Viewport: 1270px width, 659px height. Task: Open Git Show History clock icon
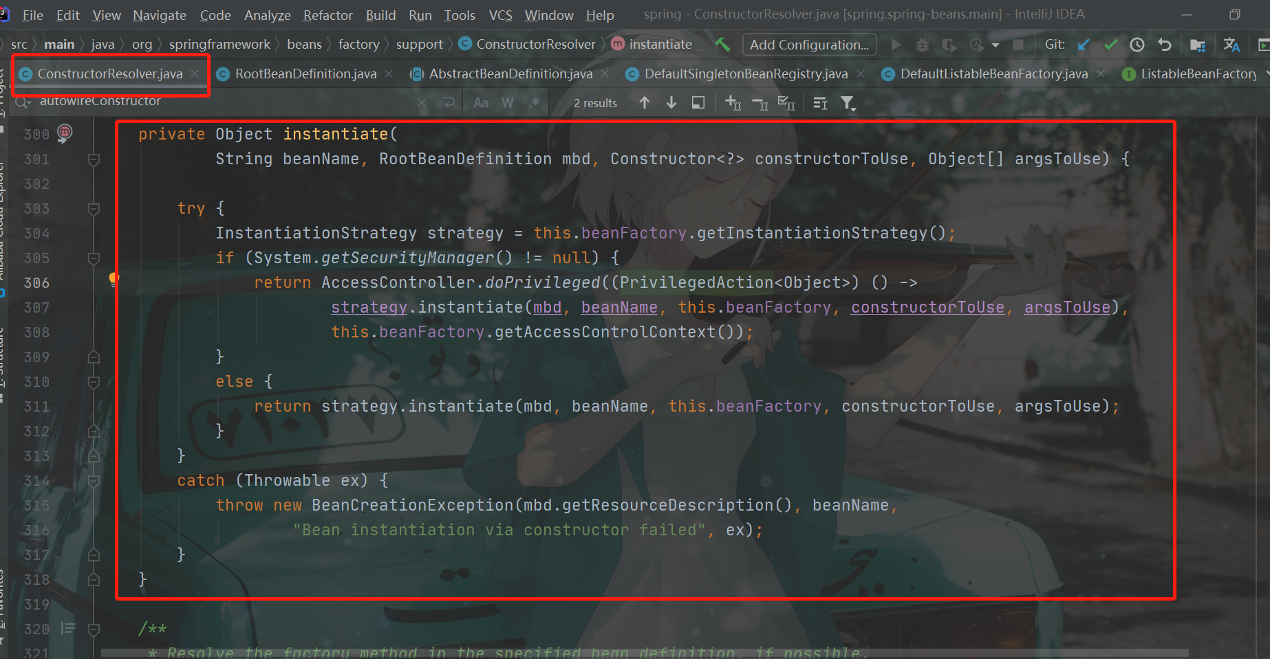[1137, 45]
